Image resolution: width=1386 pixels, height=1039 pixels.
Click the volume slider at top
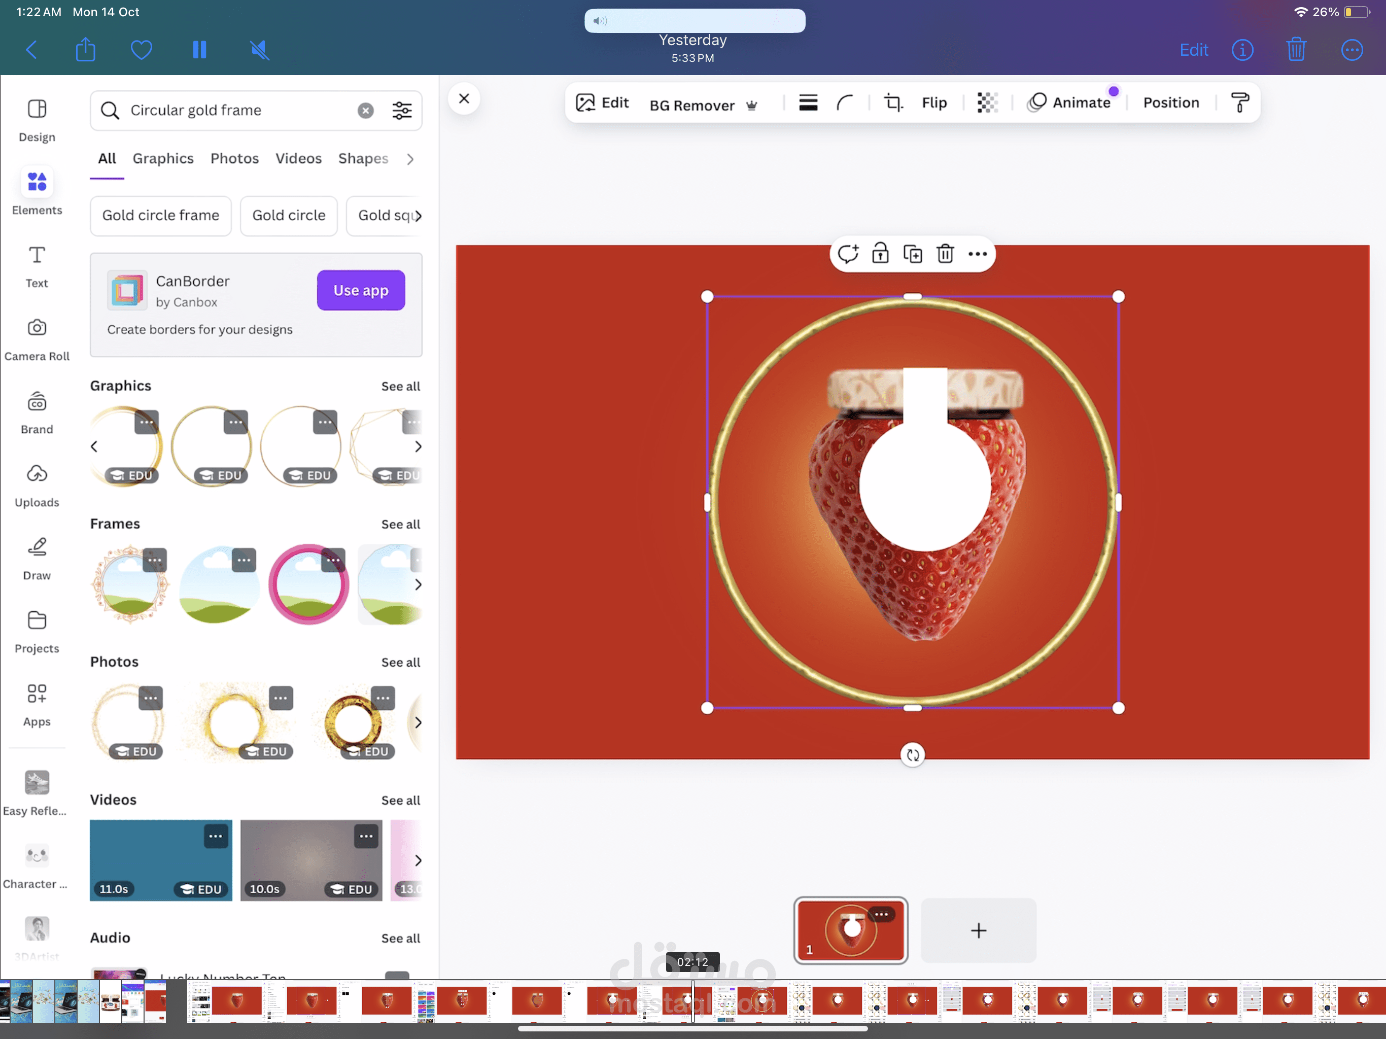[x=694, y=21]
